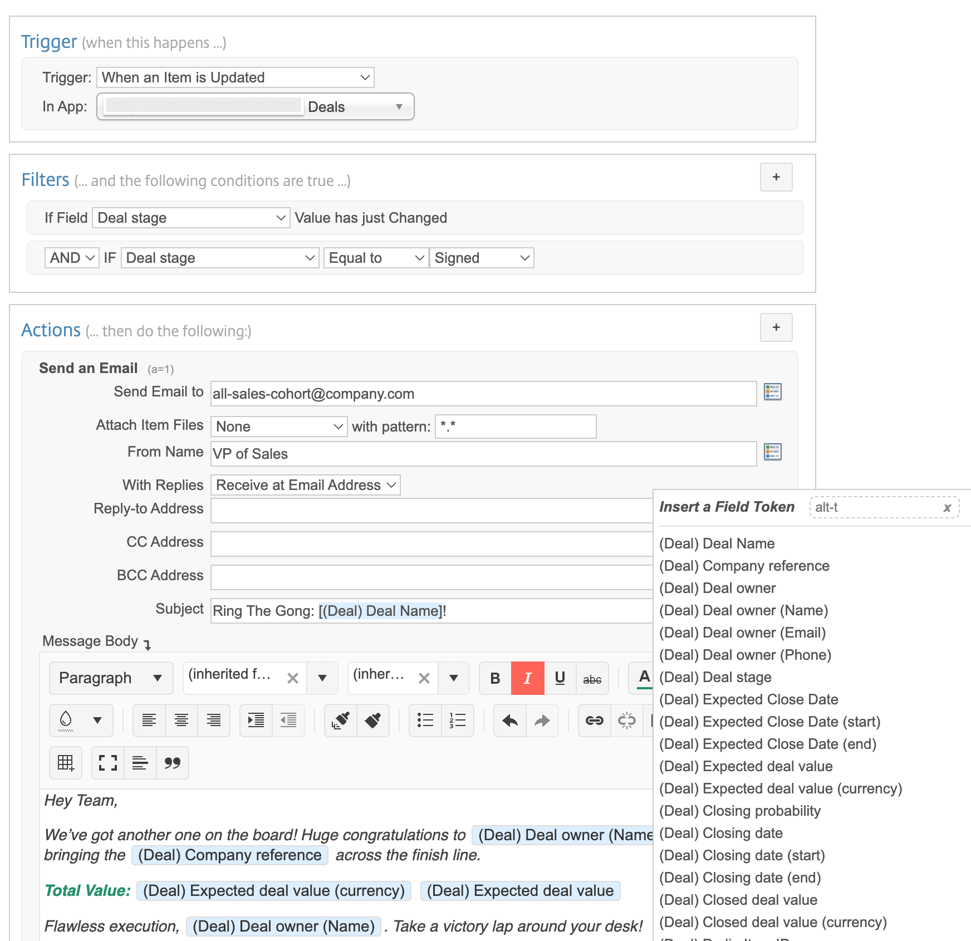Select the (Deal) Deal Name field token
The height and width of the screenshot is (941, 971).
[x=717, y=543]
